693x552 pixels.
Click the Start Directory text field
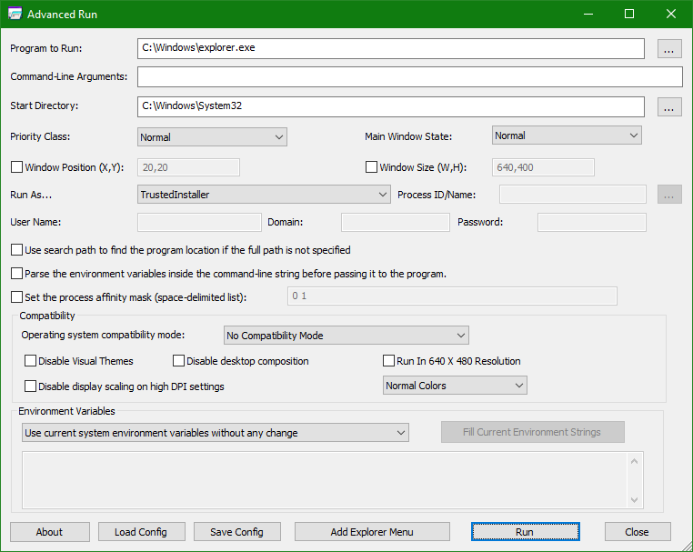click(x=391, y=106)
